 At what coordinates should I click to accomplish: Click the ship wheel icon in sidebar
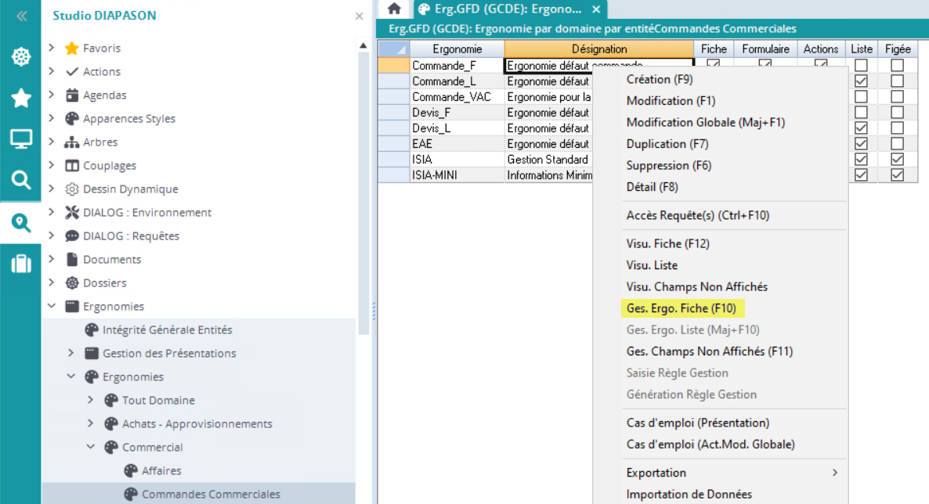click(x=20, y=57)
